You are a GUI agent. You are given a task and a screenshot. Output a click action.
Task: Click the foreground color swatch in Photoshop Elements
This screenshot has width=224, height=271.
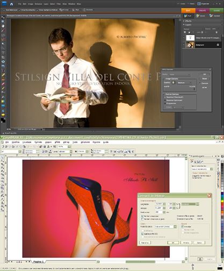point(2,119)
